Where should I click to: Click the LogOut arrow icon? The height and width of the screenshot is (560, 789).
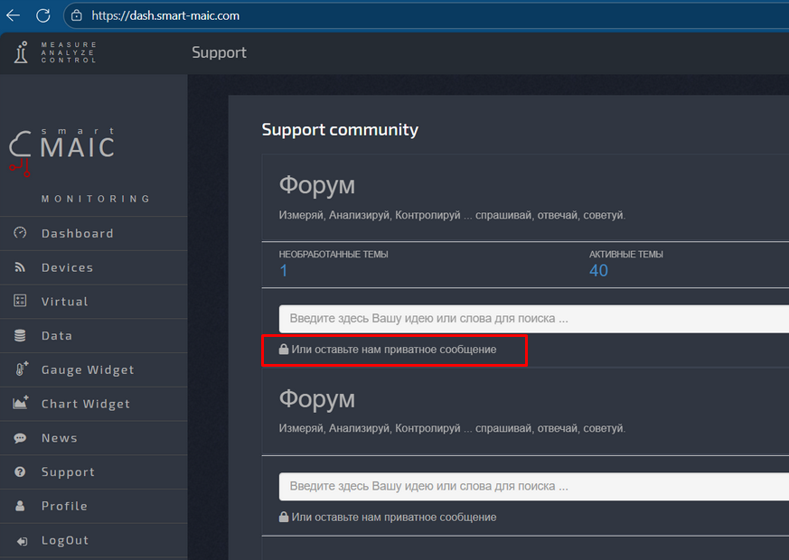[21, 541]
